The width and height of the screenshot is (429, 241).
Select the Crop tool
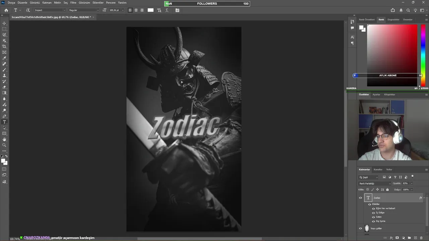click(4, 47)
